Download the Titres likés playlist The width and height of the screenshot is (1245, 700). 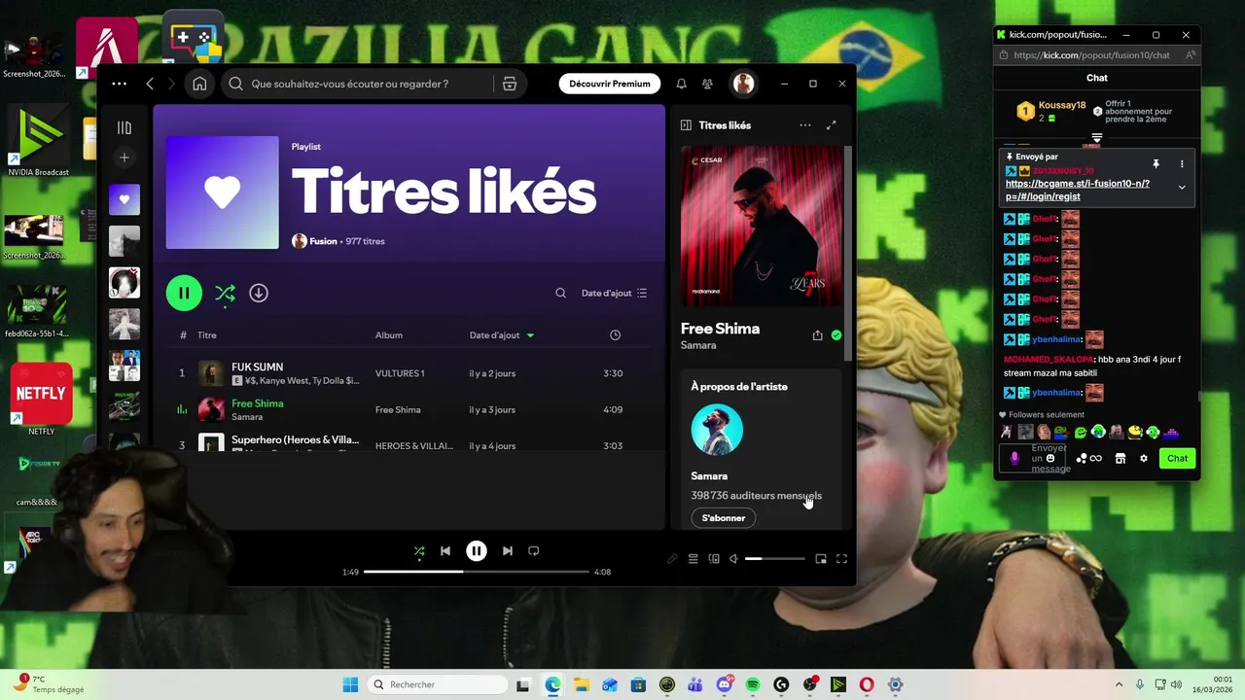(x=259, y=293)
